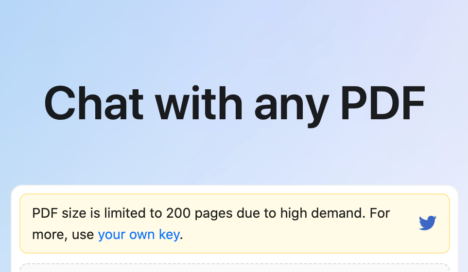Click the Twitter bird icon
The image size is (468, 272).
pyautogui.click(x=428, y=223)
